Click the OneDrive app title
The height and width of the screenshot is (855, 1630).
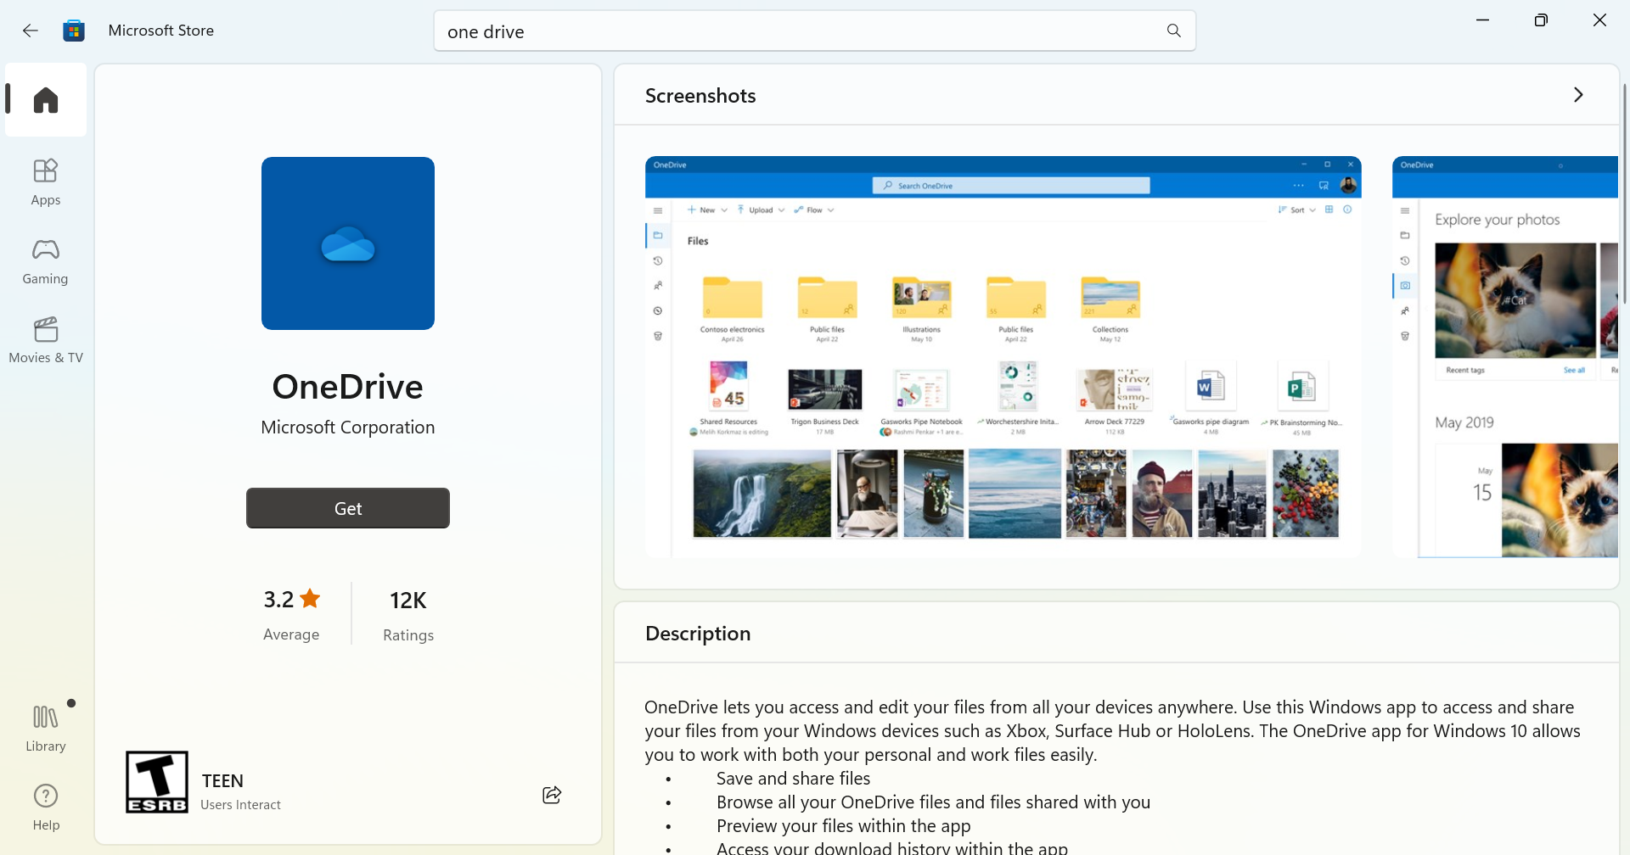point(348,387)
